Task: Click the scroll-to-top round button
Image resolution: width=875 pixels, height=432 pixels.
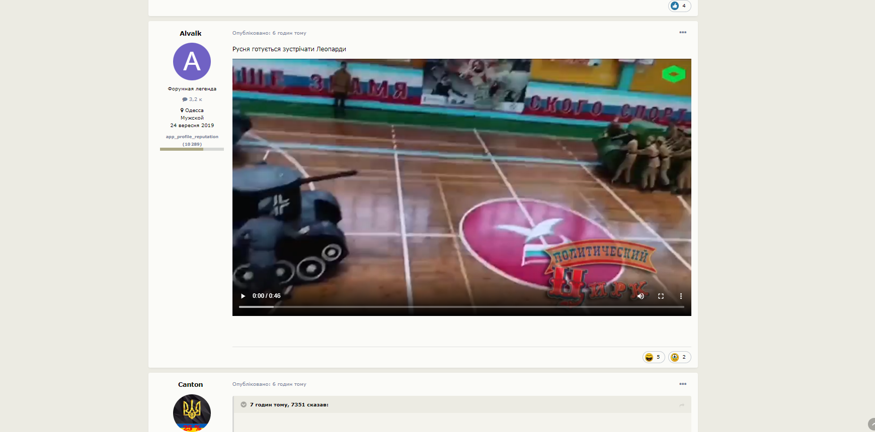Action: point(872,425)
